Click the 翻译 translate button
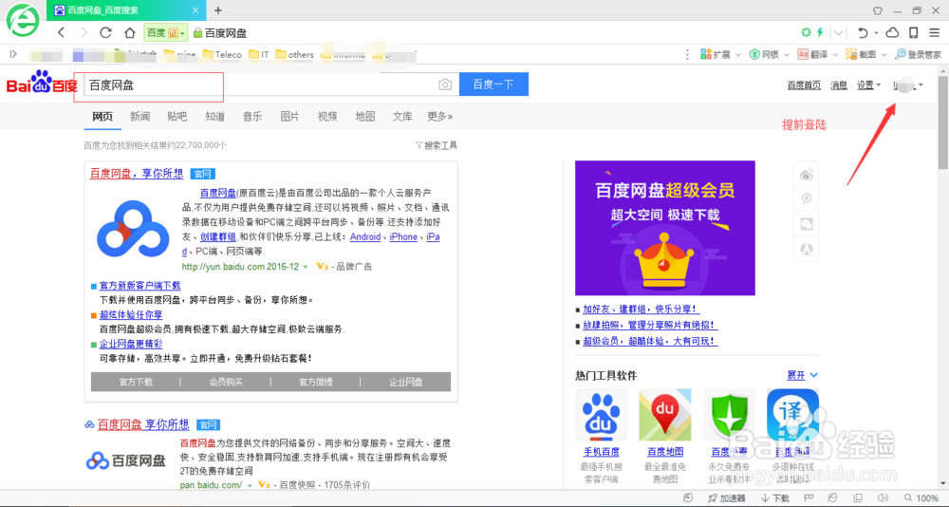949x507 pixels. click(813, 54)
